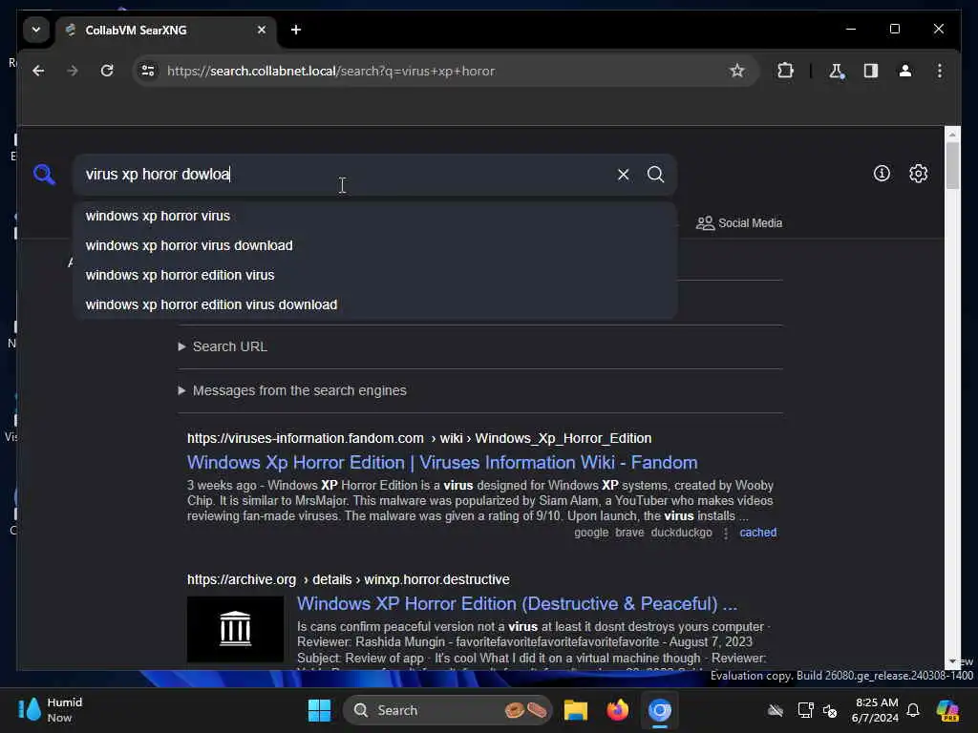The image size is (978, 733).
Task: Open the Extensions puzzle icon
Action: (785, 71)
